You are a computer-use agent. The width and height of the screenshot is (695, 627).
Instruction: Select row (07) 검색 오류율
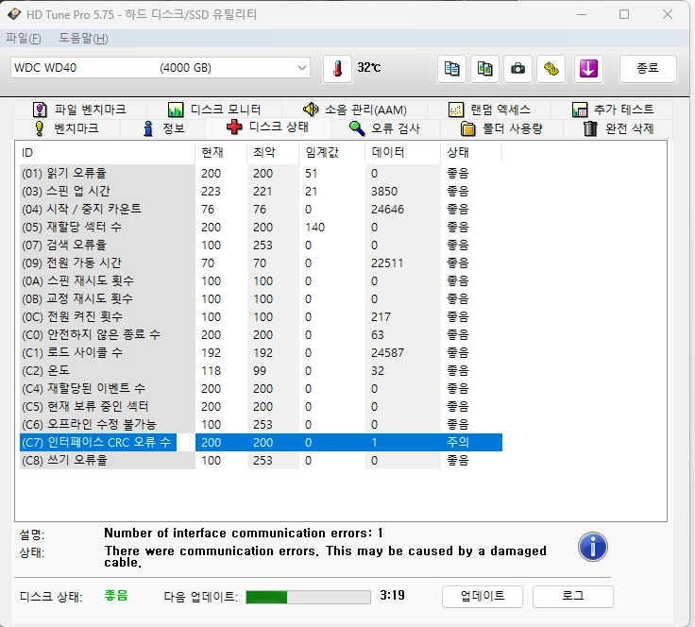(261, 245)
